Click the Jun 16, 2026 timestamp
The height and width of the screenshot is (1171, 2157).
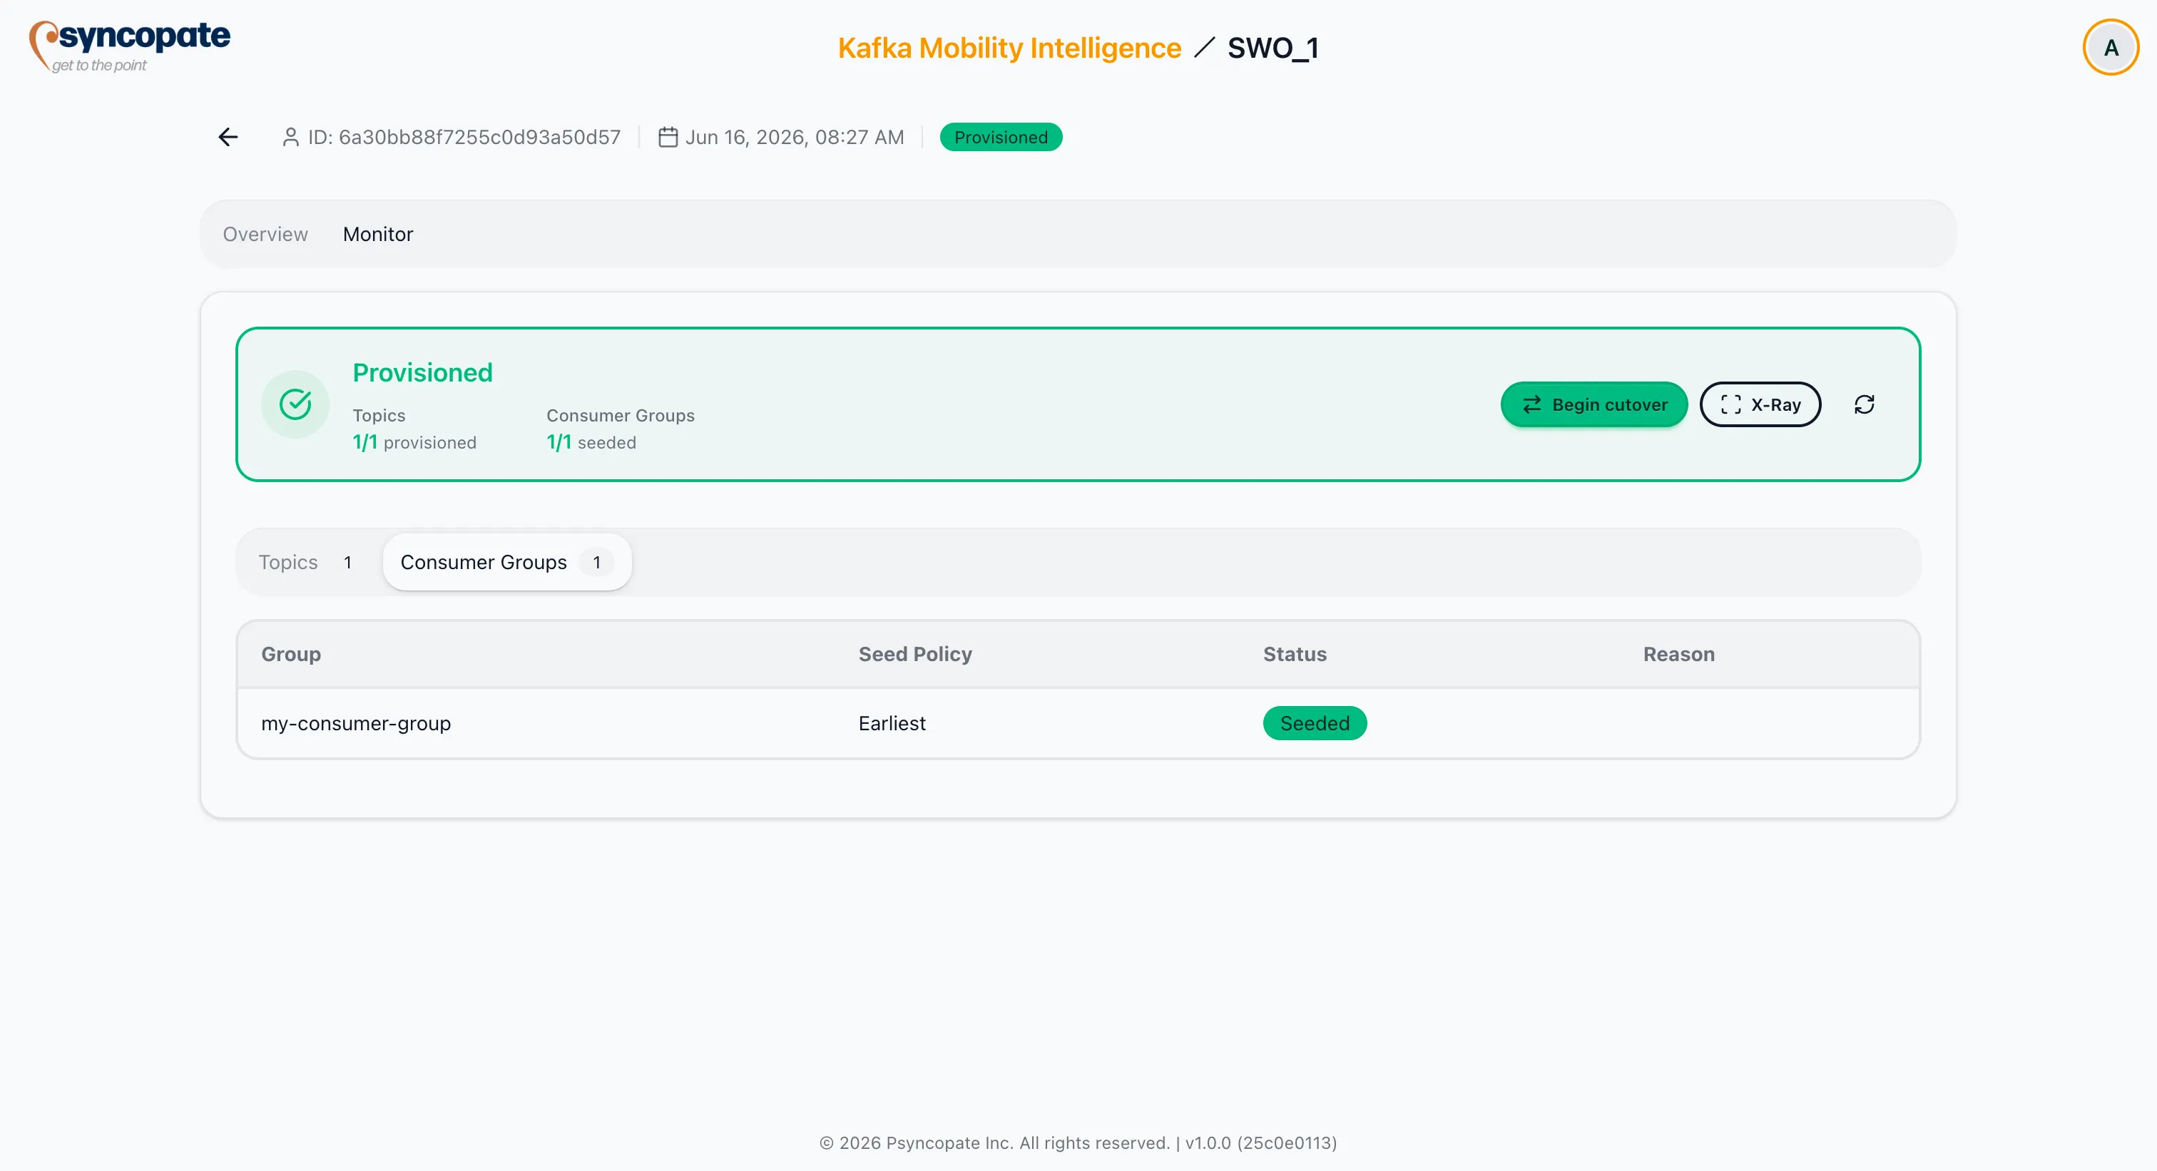[794, 137]
